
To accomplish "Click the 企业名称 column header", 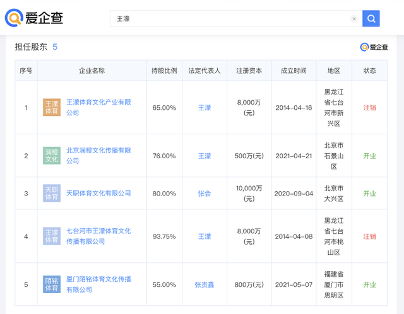I will click(x=92, y=71).
